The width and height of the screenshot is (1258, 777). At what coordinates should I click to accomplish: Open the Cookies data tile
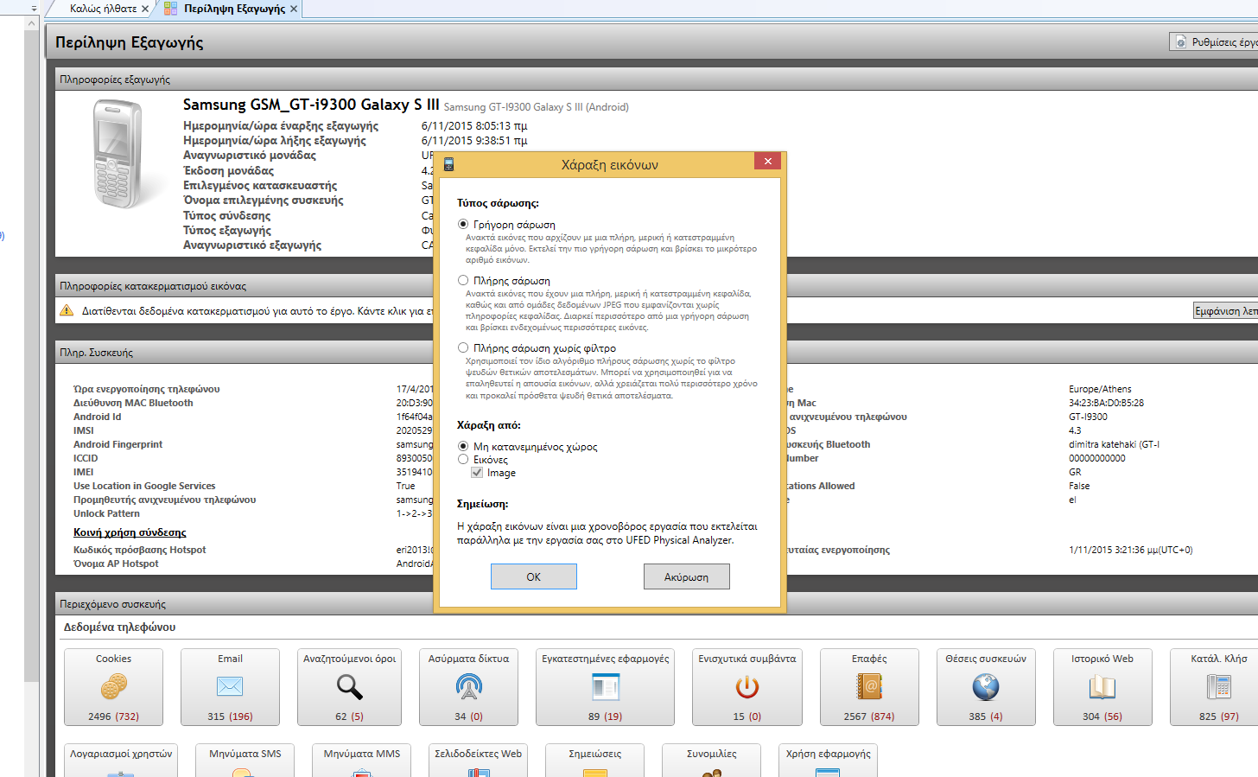(113, 687)
